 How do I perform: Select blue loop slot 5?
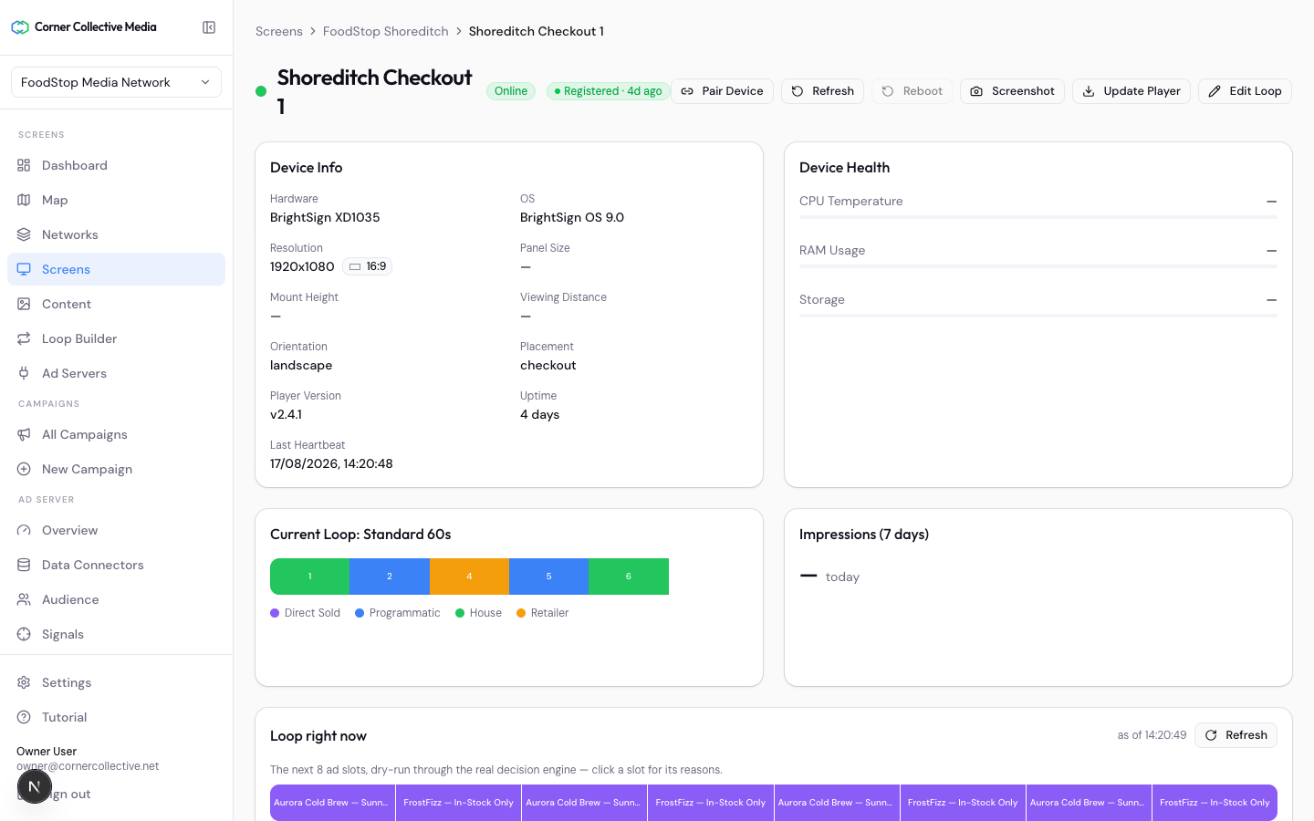pos(548,577)
